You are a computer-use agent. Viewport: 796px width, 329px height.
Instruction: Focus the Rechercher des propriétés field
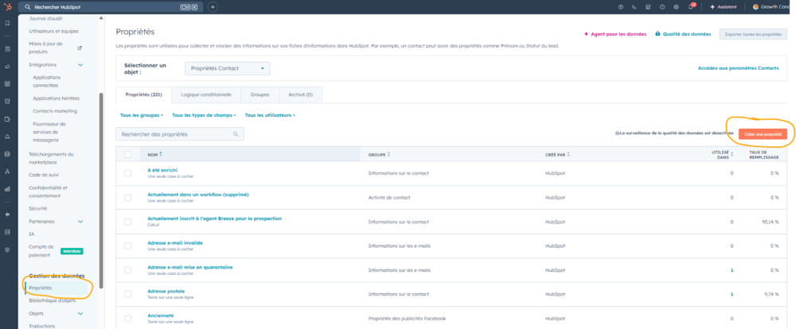(180, 134)
